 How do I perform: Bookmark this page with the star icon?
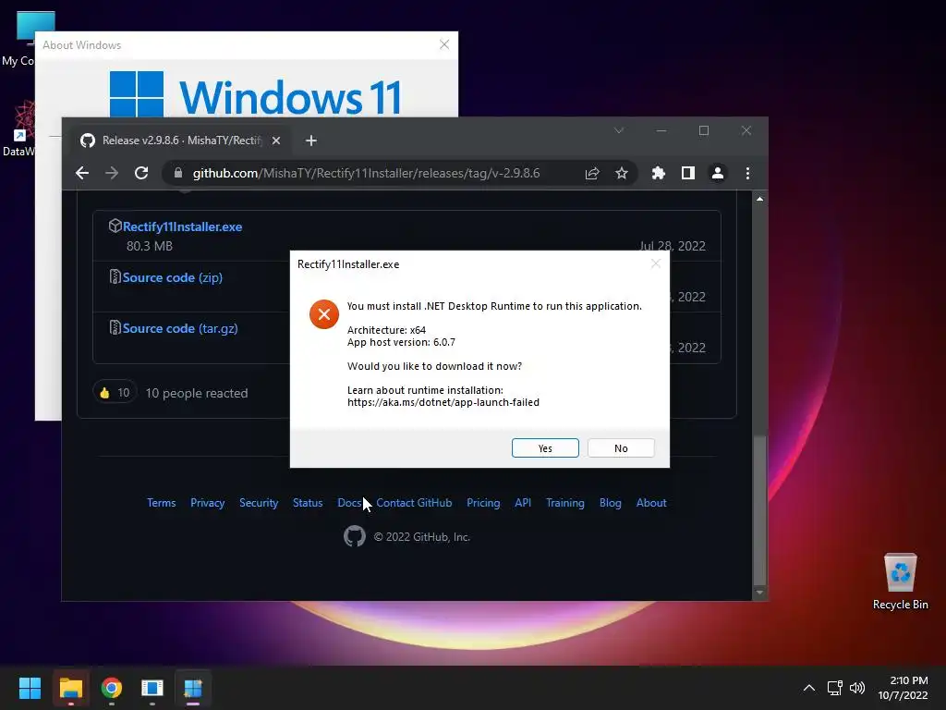[622, 173]
